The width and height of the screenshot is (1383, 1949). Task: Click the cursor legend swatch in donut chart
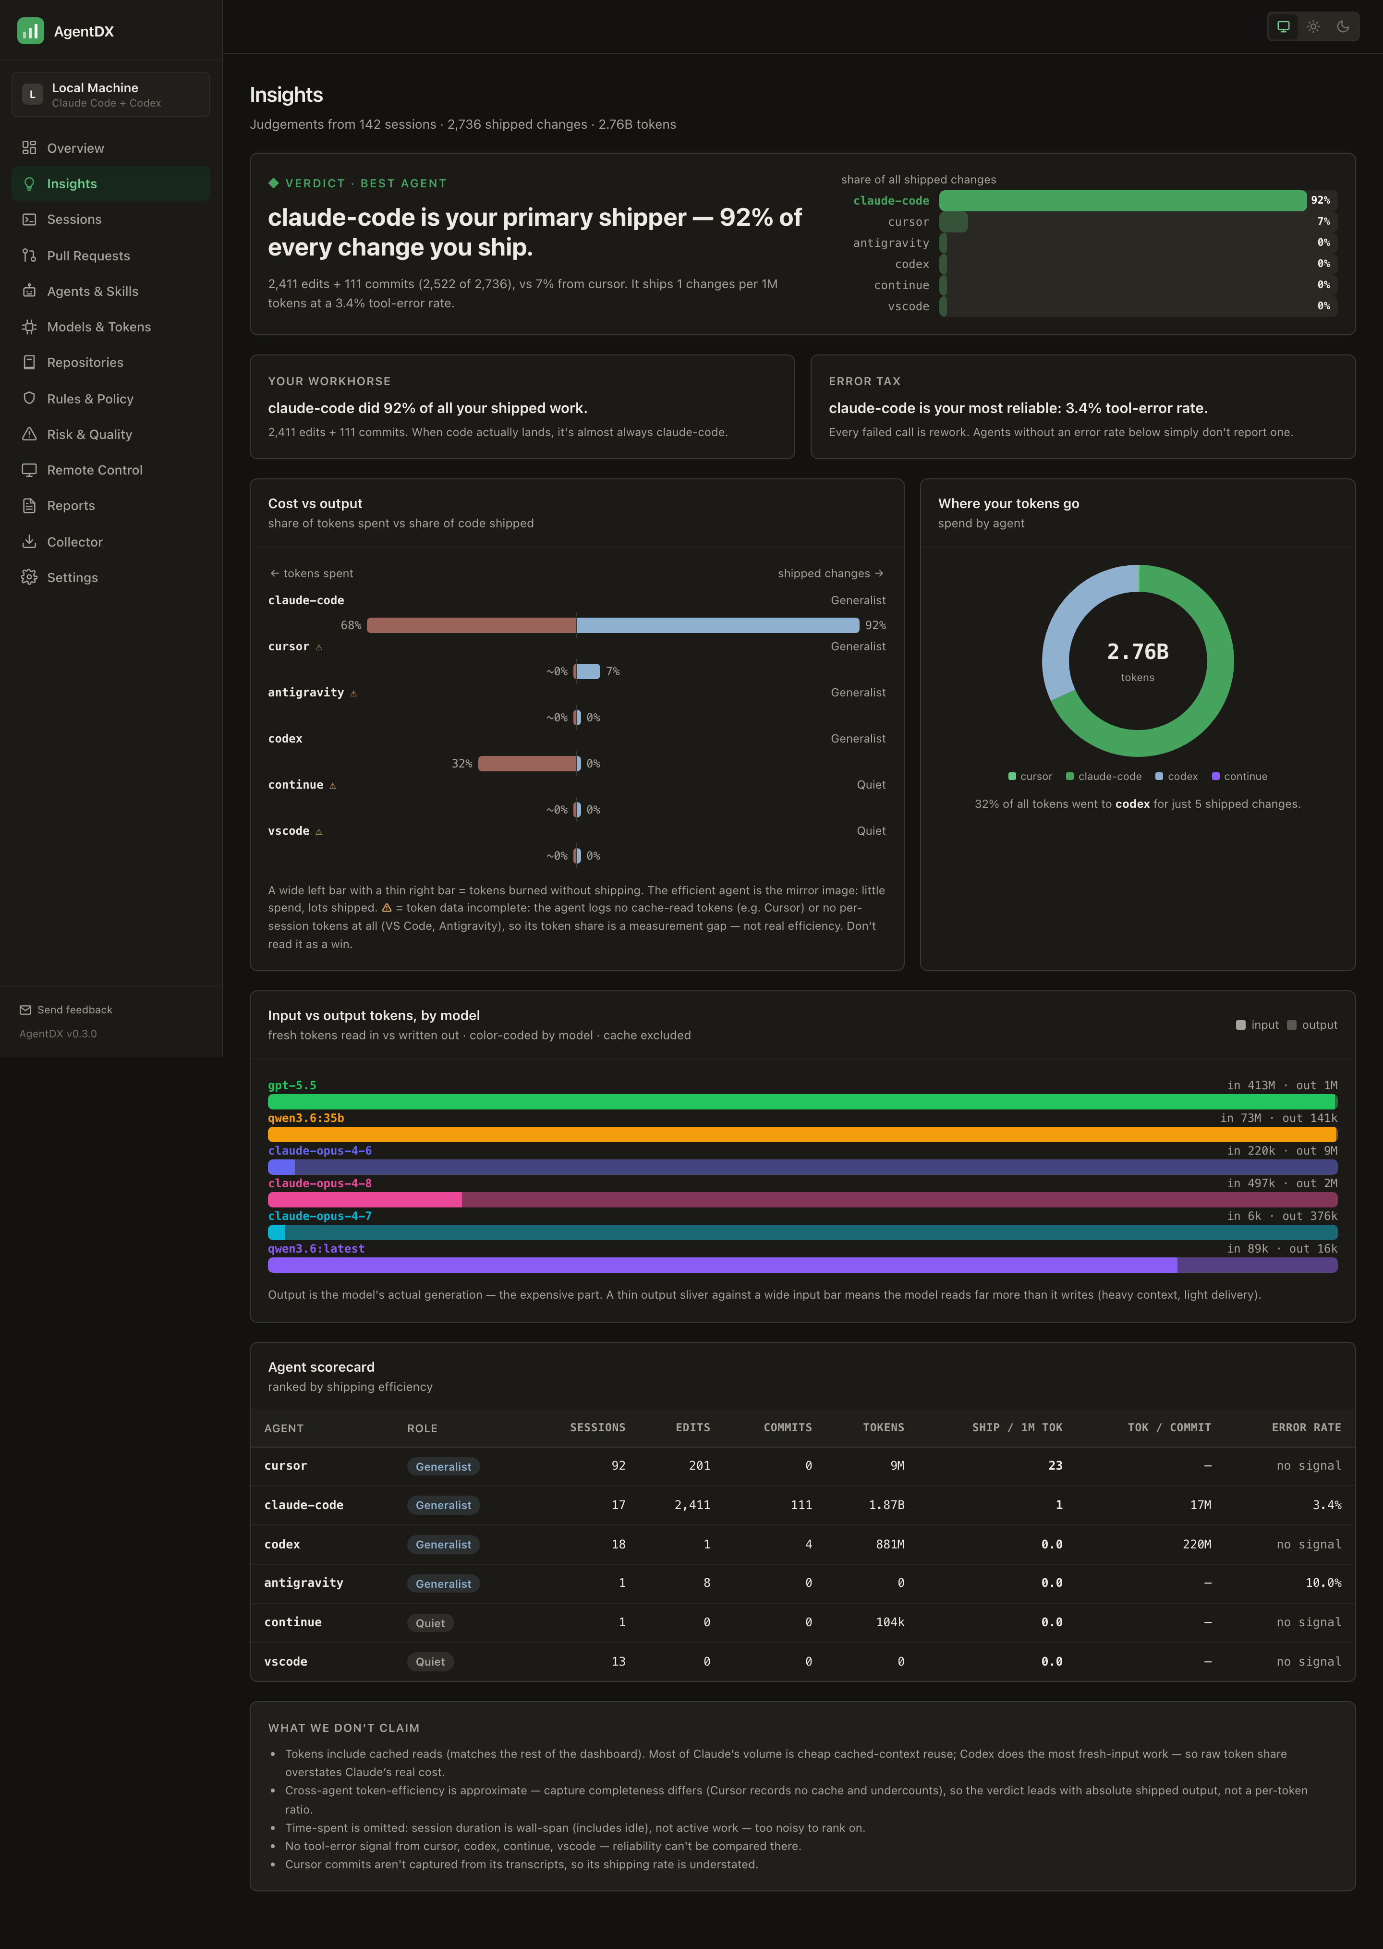click(x=1012, y=776)
